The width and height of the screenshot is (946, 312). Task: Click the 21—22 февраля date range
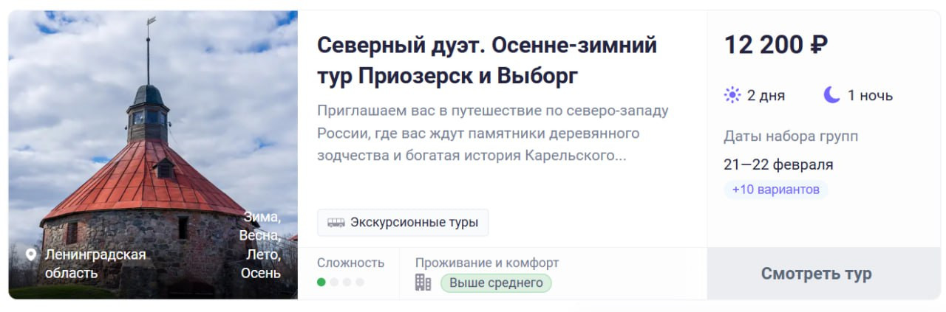click(x=778, y=164)
